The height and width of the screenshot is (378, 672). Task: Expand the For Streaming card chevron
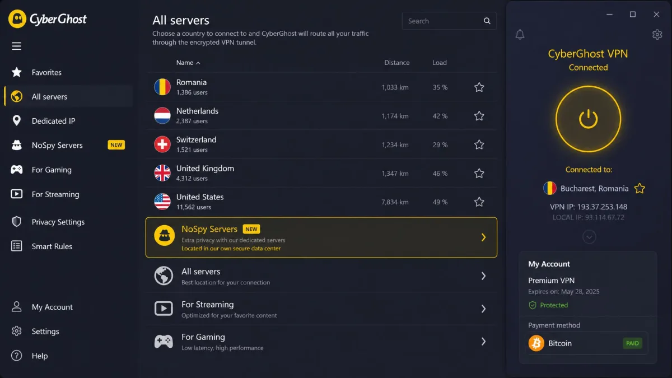click(x=483, y=309)
